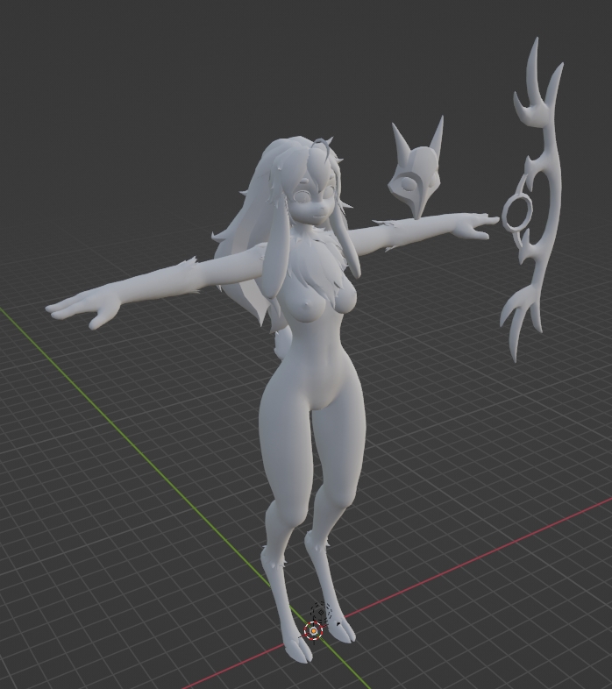The height and width of the screenshot is (689, 612).
Task: Click the ring in the bow's center
Action: [517, 212]
